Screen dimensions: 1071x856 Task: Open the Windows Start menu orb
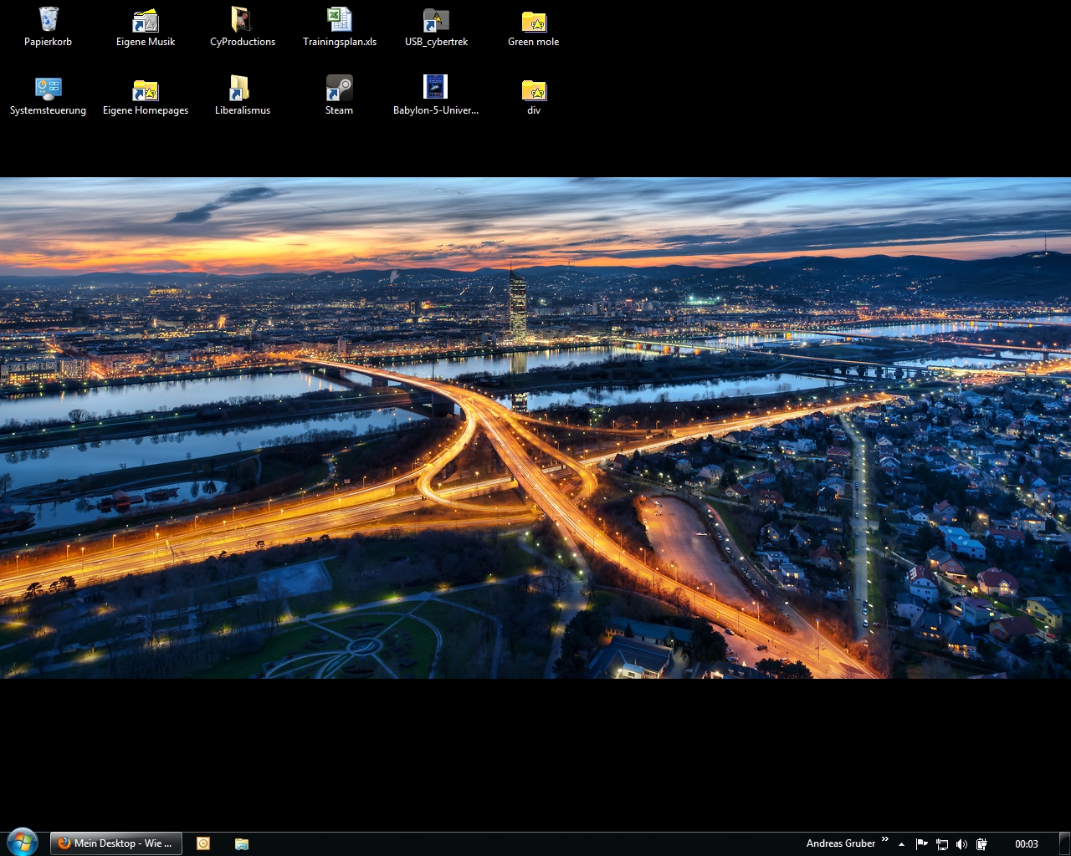23,842
